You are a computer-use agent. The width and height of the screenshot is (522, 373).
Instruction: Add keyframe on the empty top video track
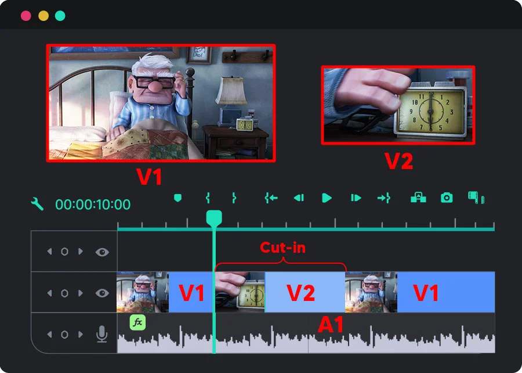point(64,252)
